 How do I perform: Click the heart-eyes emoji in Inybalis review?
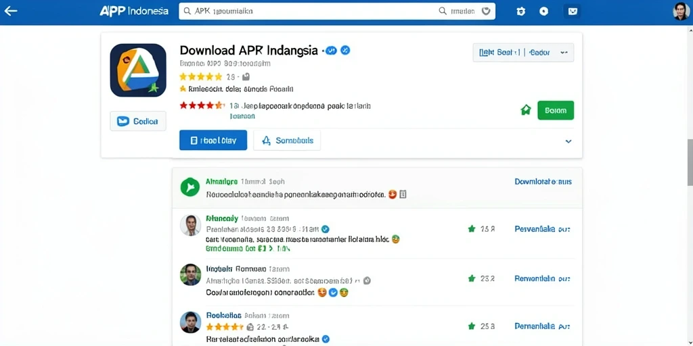[x=322, y=292]
